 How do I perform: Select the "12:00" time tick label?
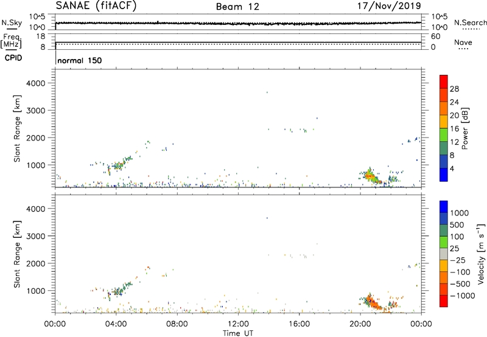click(x=238, y=324)
